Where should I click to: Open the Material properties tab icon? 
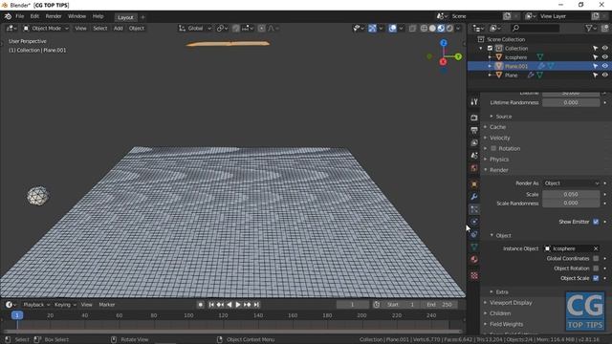click(474, 259)
